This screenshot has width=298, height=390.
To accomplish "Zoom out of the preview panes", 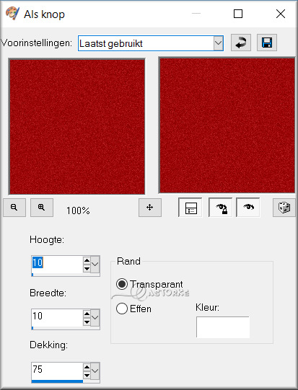I will coord(14,208).
